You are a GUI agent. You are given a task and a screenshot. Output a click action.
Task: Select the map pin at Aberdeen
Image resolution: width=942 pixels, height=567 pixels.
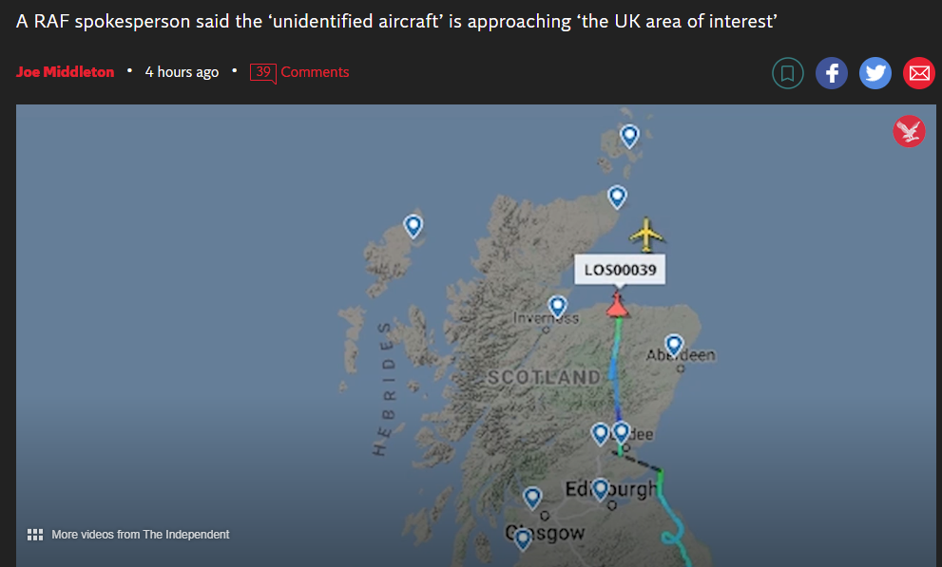(674, 345)
